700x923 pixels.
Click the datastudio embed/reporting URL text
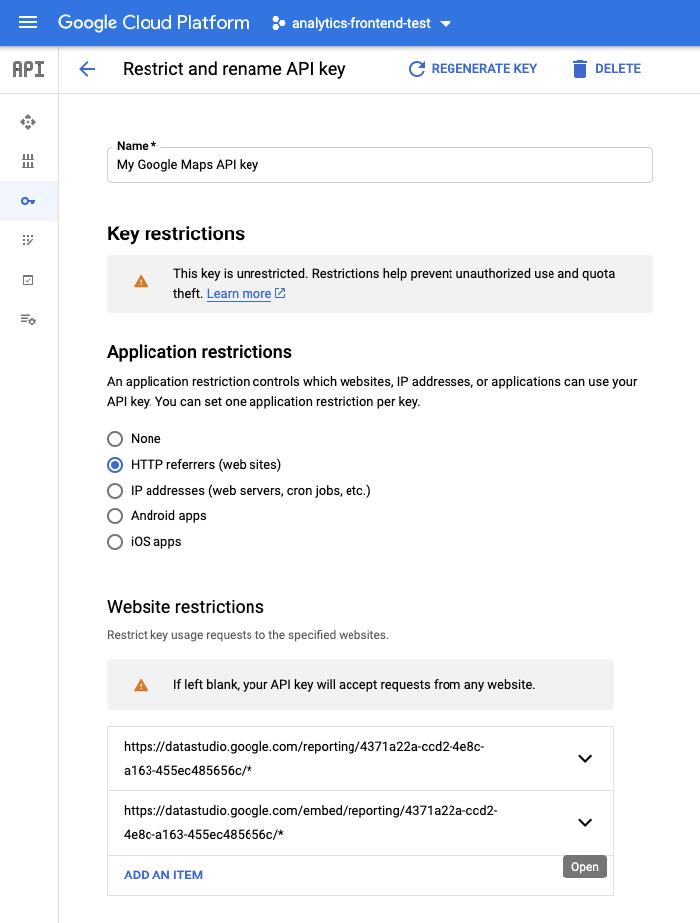[311, 822]
